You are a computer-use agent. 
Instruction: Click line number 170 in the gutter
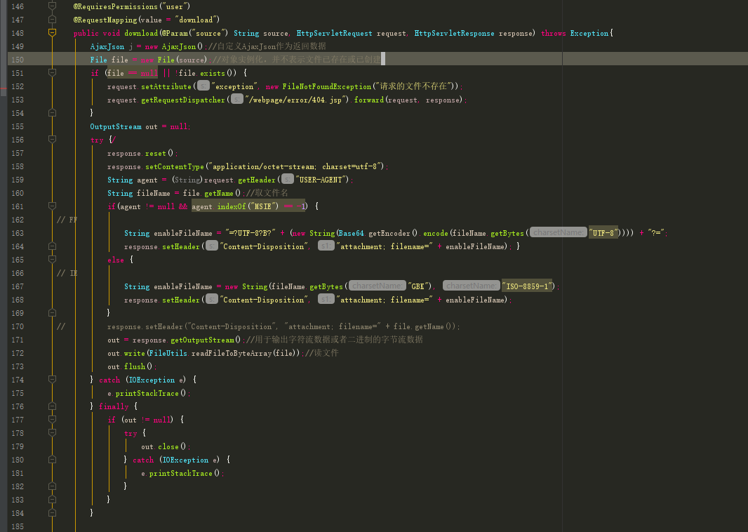pyautogui.click(x=18, y=327)
